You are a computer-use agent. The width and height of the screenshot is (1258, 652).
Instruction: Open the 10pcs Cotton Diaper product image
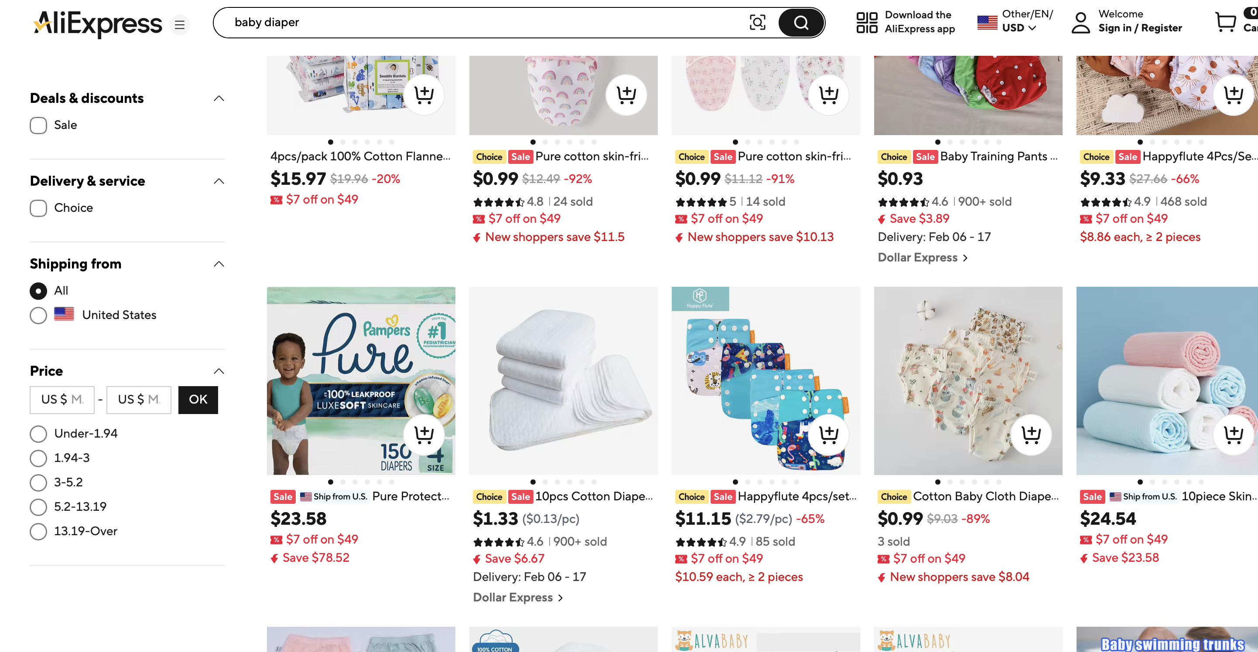pos(563,380)
